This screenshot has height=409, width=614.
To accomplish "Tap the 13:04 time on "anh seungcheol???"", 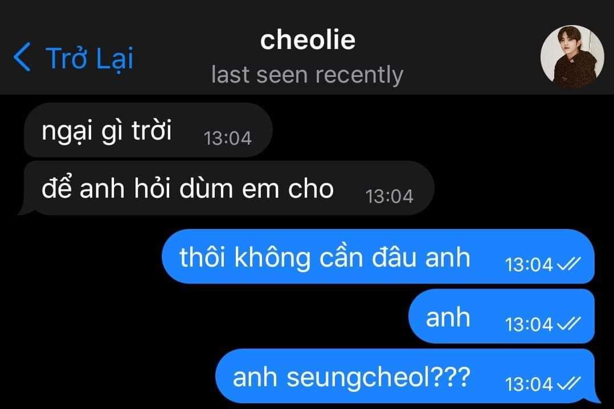I will click(529, 385).
